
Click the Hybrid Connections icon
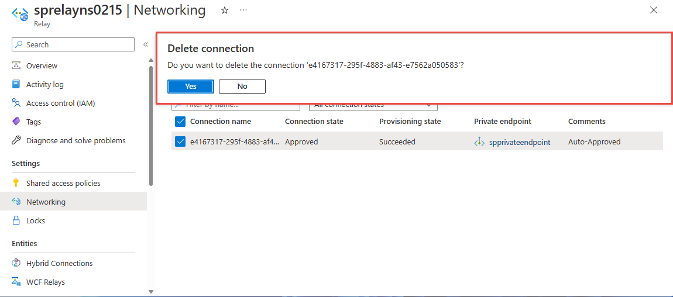point(16,263)
